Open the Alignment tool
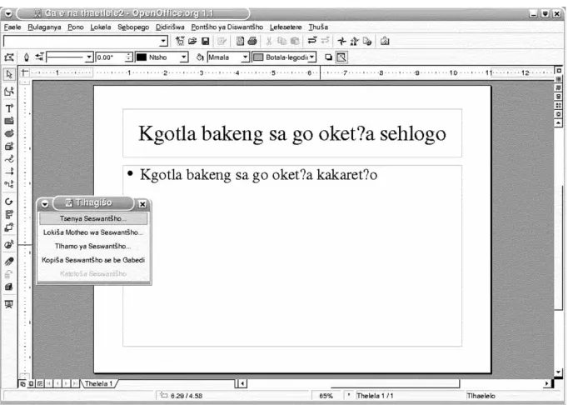568x405 pixels. pyautogui.click(x=9, y=214)
